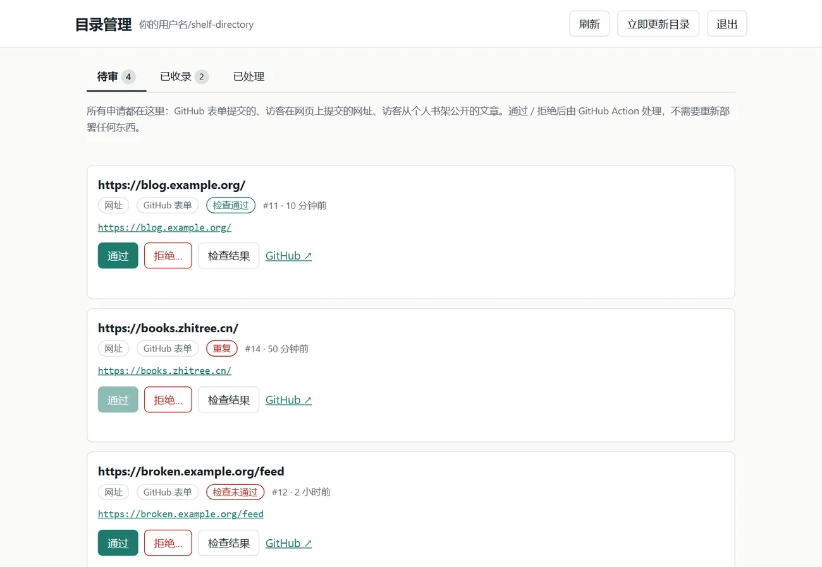Click the 网址 tag on the broken.example.org/feed card

[x=114, y=492]
